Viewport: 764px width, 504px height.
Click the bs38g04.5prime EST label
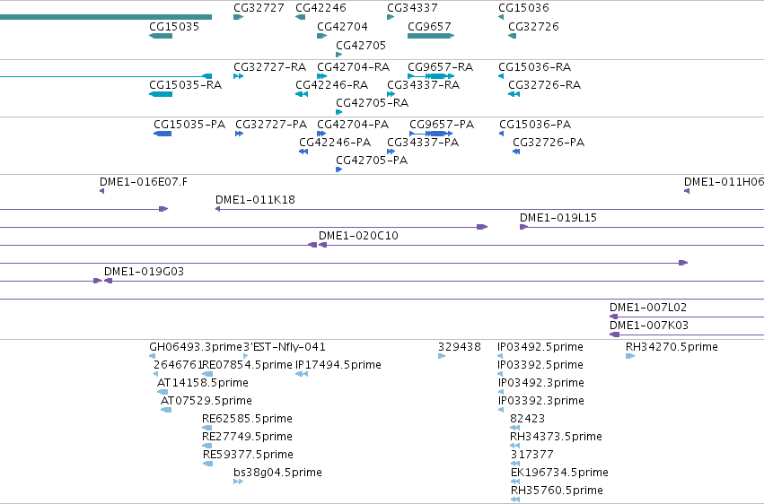277,474
